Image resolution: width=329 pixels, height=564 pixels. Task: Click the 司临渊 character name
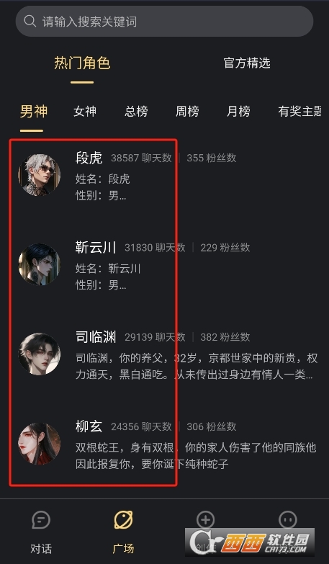pos(96,337)
